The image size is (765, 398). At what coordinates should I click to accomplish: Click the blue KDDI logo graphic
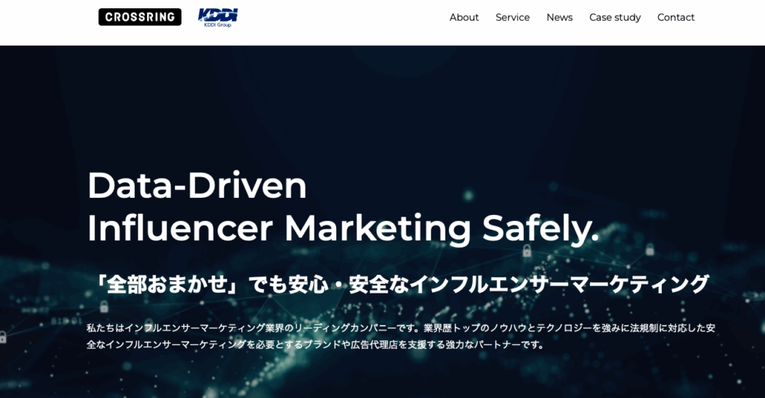coord(217,15)
